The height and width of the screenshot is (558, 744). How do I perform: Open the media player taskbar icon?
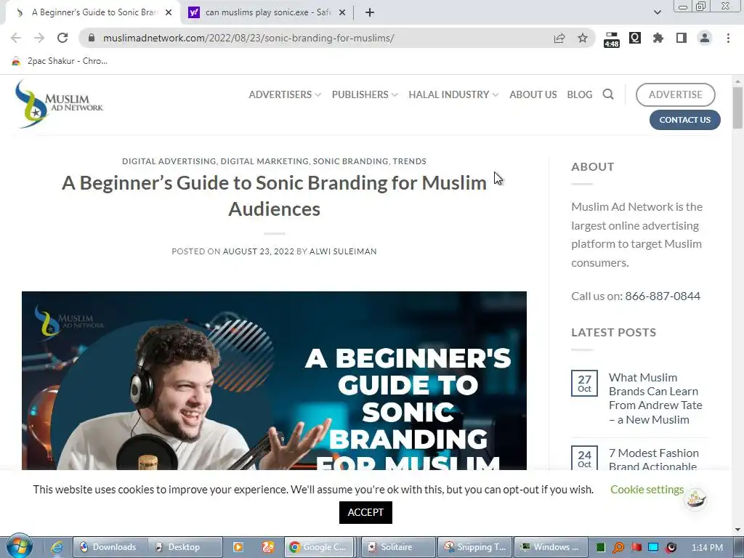238,547
